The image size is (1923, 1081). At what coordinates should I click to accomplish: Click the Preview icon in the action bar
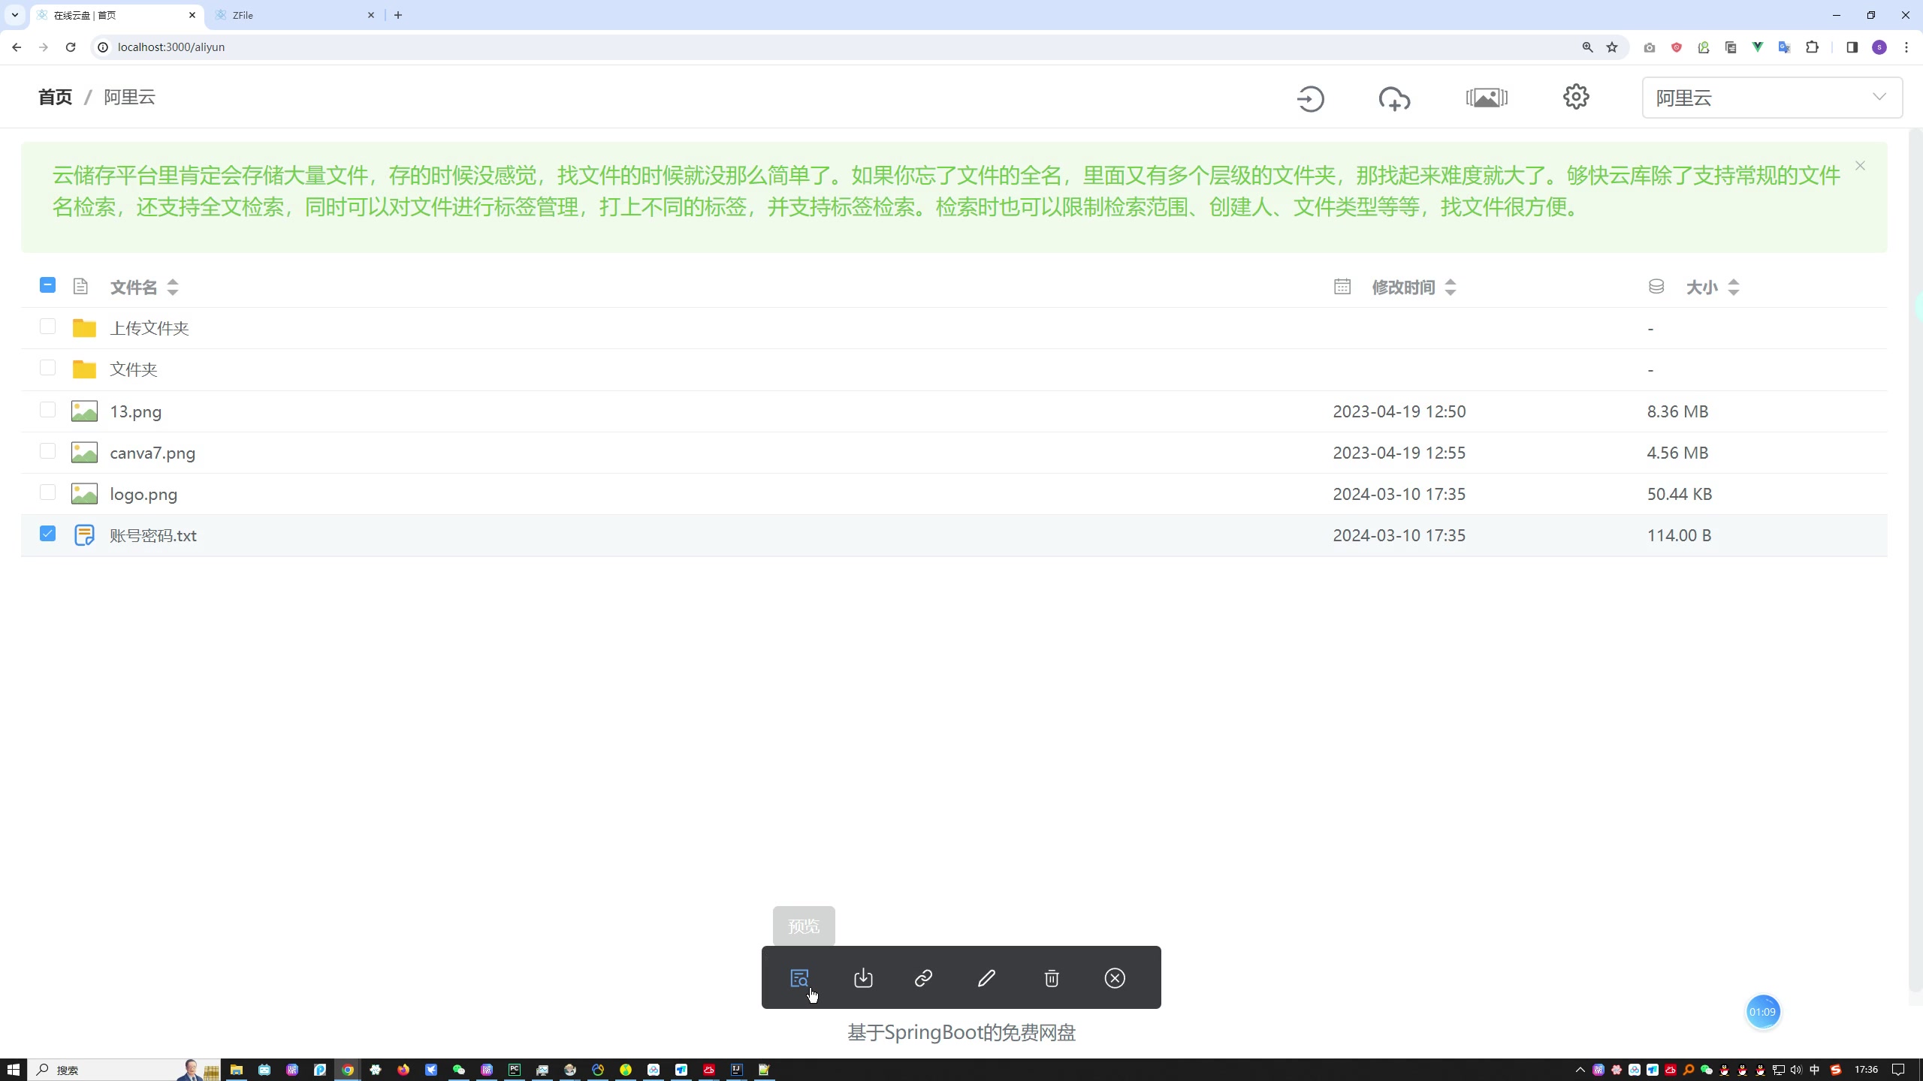click(x=799, y=978)
